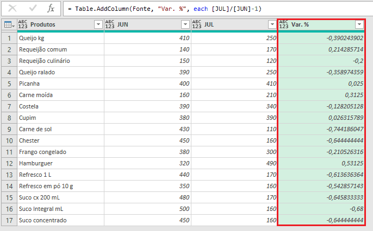Click Var. % value 0,3125
This screenshot has width=373, height=231.
tap(321, 95)
